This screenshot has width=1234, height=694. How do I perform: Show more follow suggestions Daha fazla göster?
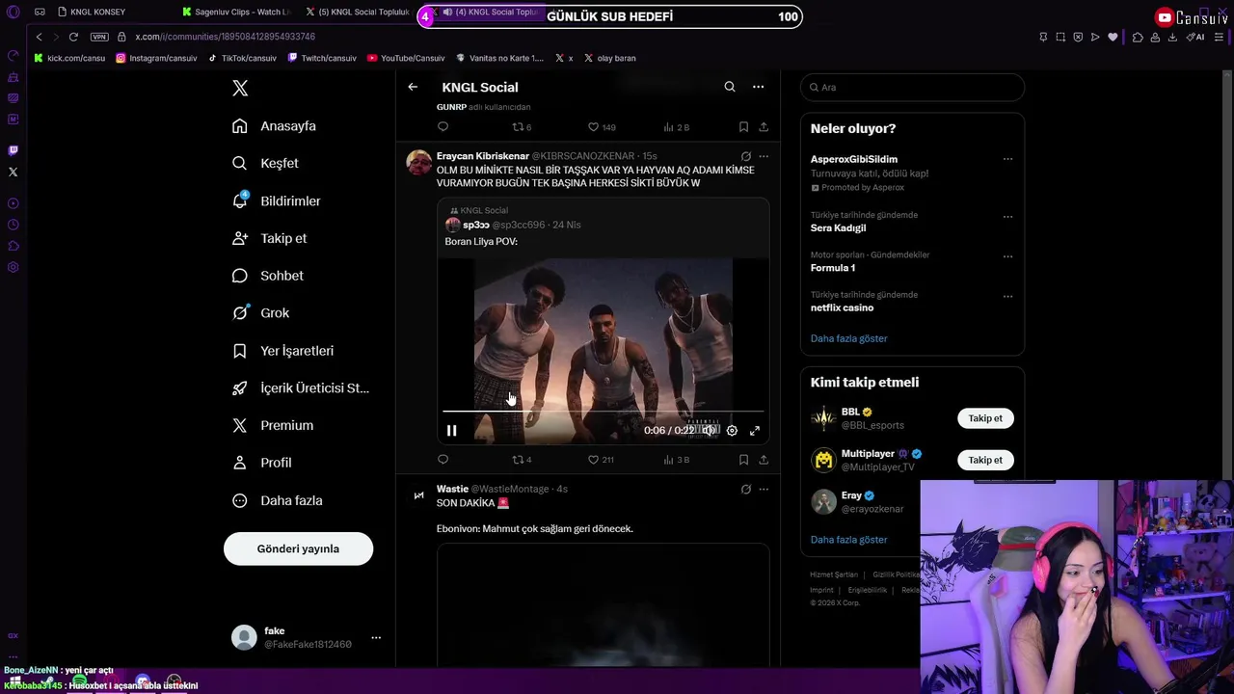pyautogui.click(x=848, y=540)
